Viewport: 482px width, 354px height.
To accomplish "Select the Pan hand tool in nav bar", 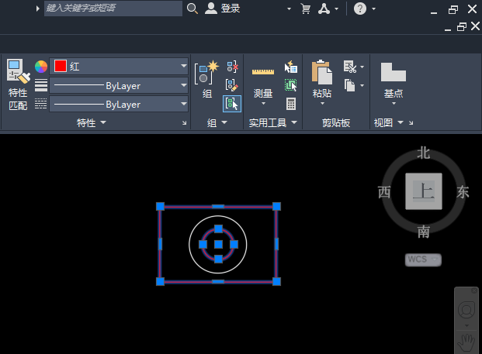I will 466,342.
